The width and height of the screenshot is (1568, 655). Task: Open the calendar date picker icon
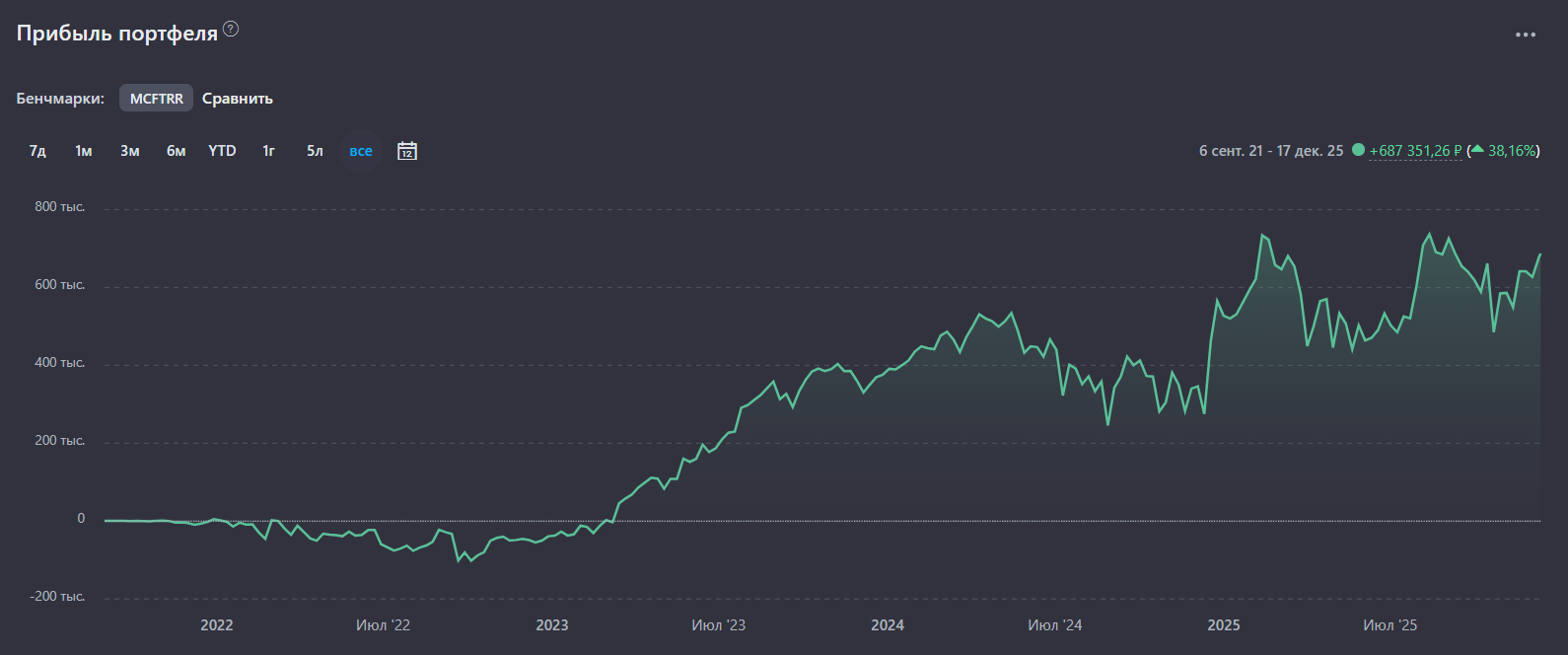click(x=406, y=151)
